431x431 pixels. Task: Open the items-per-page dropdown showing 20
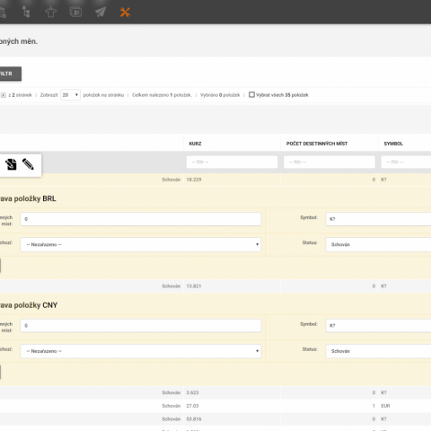70,95
